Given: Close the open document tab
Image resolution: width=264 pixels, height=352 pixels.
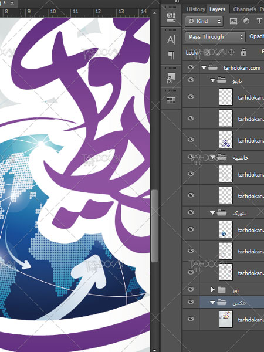Looking at the screenshot, I should click(12, 3).
